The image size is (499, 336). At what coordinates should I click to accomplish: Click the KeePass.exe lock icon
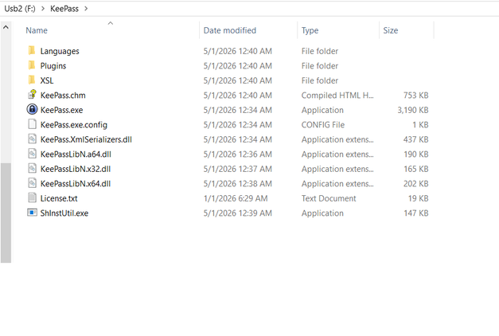[32, 109]
